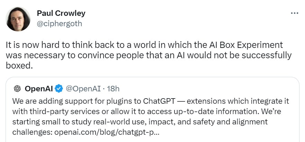
Task: Click the @OpenAI handle
Action: (83, 89)
